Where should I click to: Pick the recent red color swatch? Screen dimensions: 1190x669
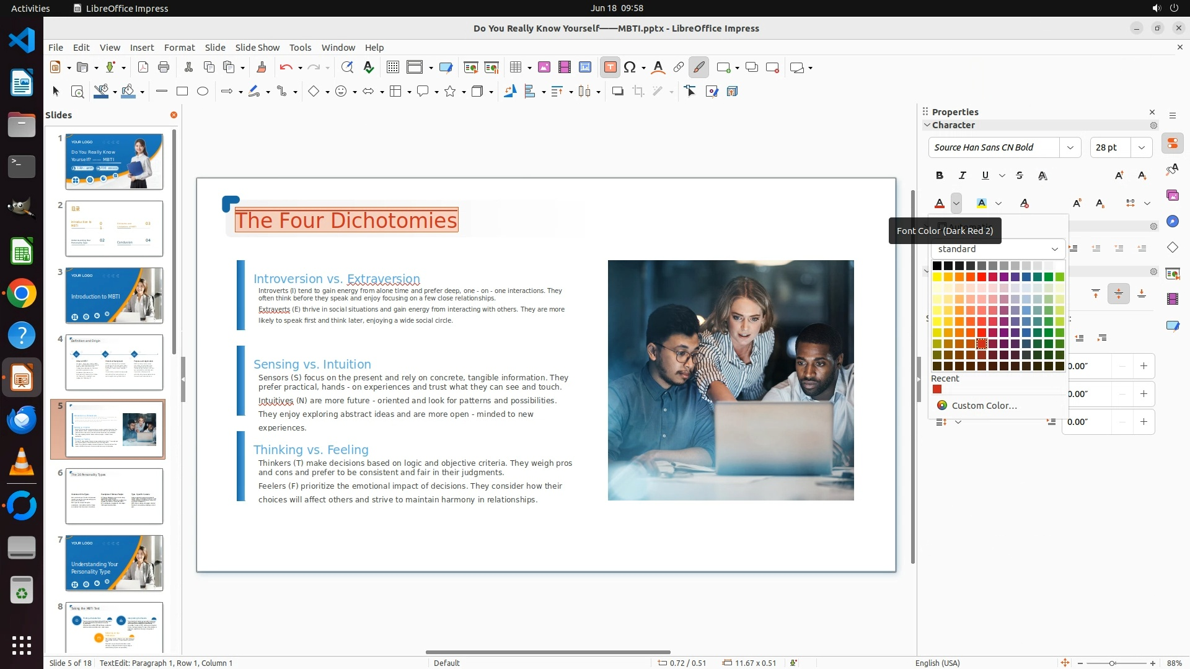click(x=937, y=390)
